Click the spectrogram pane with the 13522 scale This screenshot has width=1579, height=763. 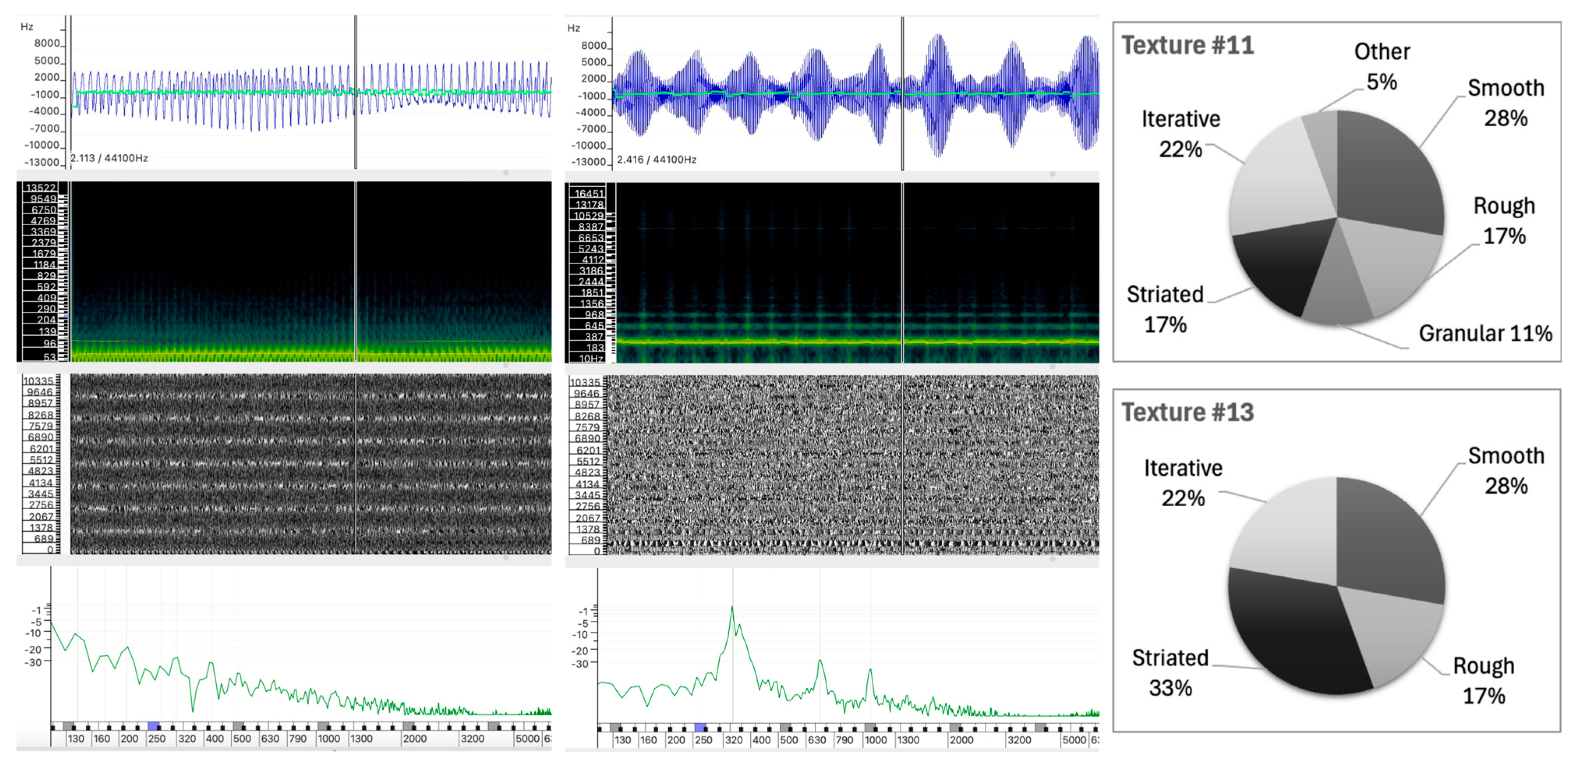(311, 271)
